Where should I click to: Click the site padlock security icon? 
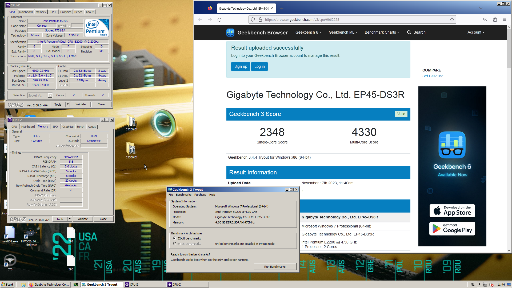tap(260, 20)
